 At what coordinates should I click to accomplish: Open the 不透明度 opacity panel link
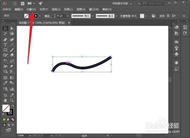coord(125,16)
